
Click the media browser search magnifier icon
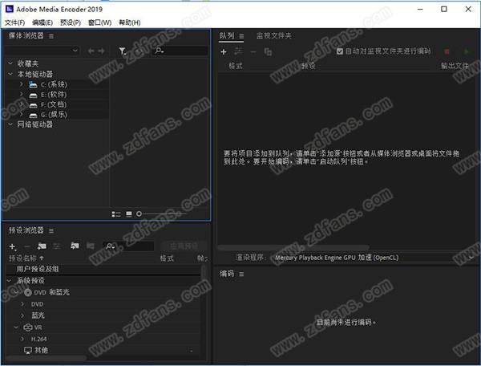(x=159, y=51)
